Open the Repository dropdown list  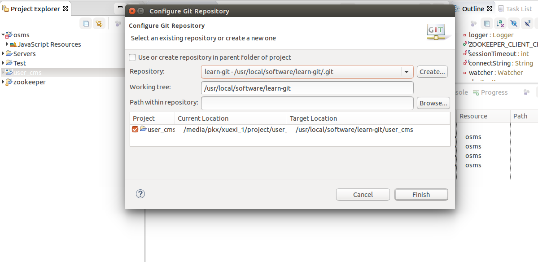[x=407, y=72]
